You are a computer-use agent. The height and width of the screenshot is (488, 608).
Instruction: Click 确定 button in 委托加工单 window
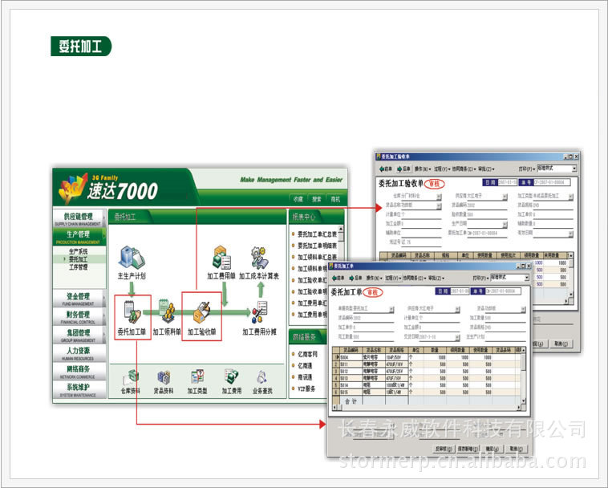[492, 449]
